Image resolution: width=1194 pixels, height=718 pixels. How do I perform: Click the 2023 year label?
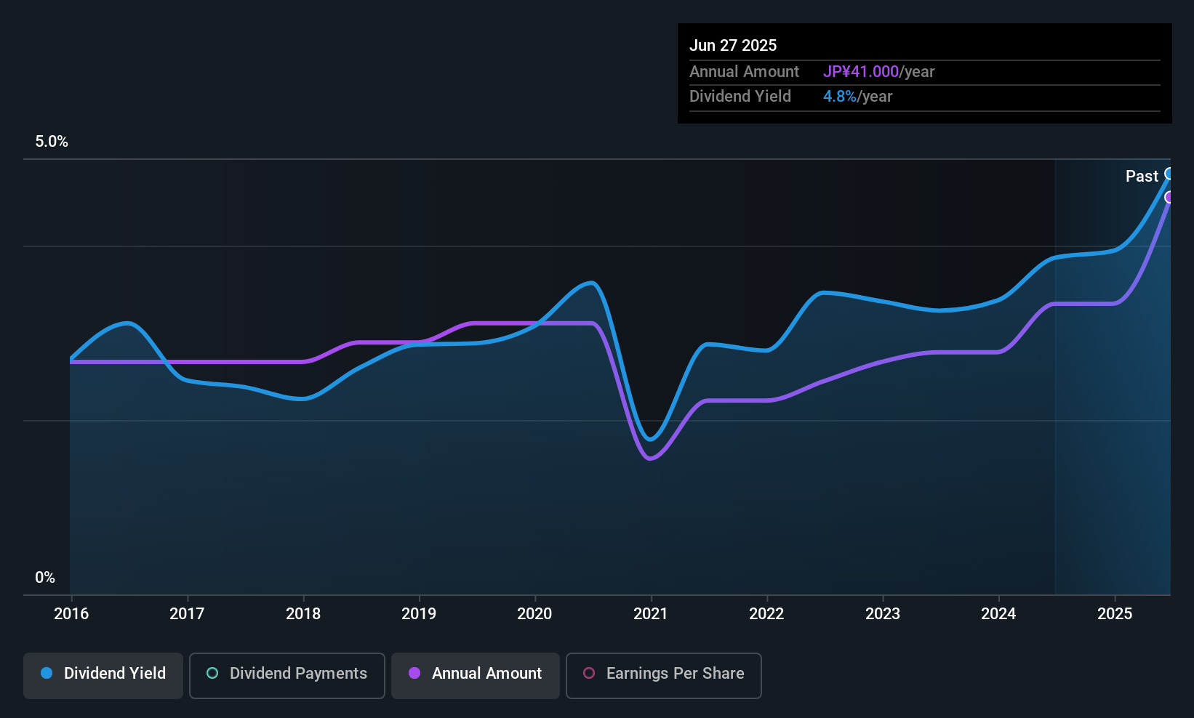point(883,613)
